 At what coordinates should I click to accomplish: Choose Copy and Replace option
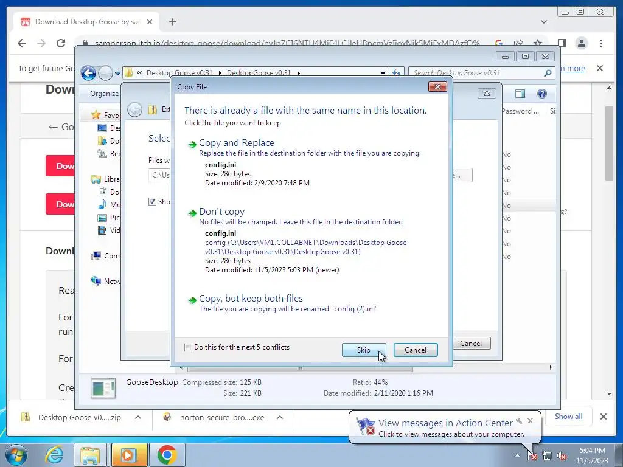(237, 142)
